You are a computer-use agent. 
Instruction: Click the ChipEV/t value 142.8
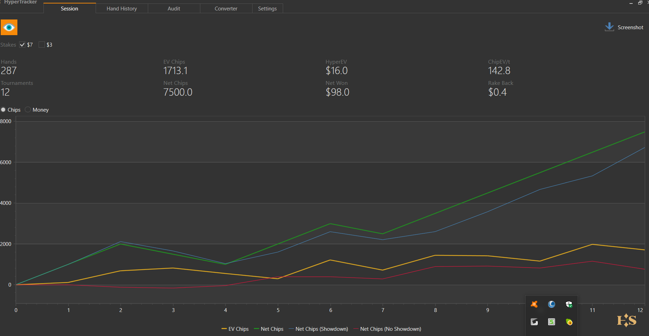(499, 71)
